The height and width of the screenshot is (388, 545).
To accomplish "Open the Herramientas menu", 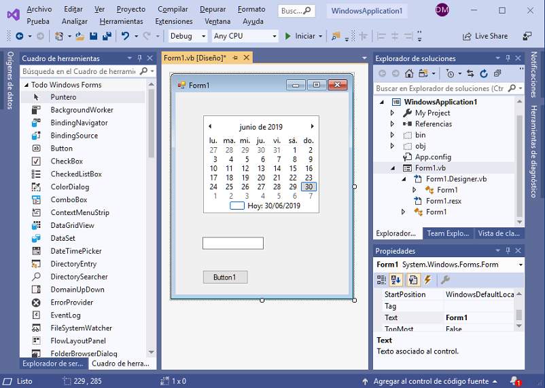I will (122, 22).
